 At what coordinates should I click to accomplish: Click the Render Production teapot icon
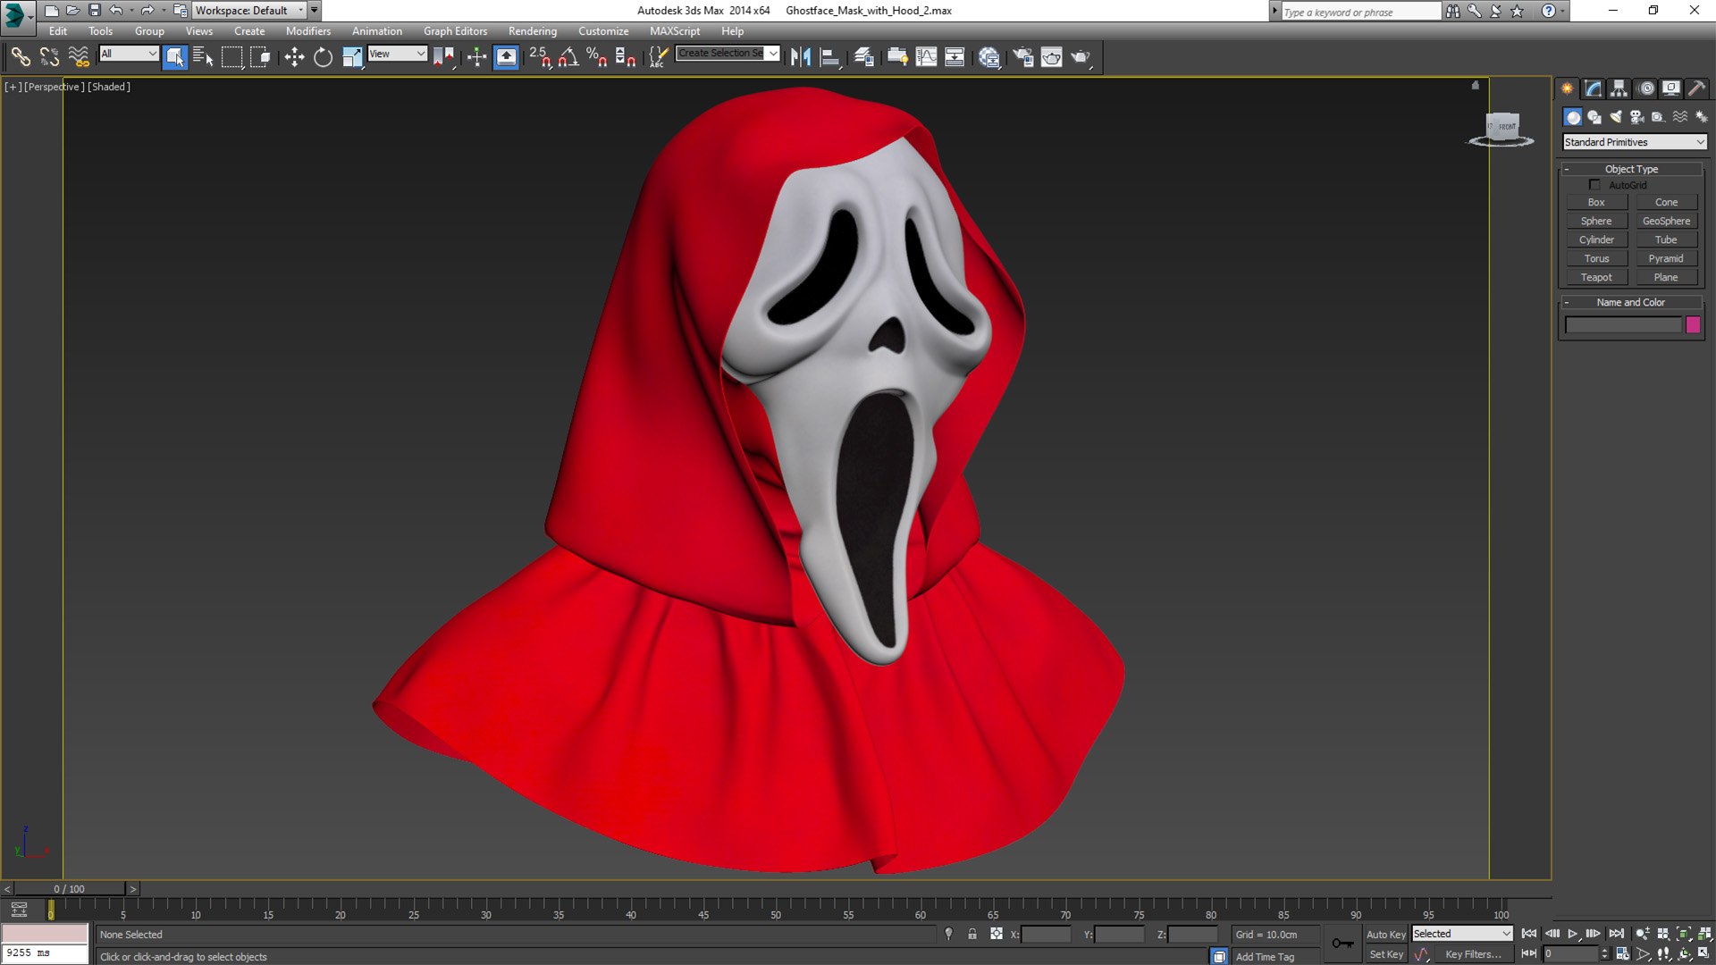(x=1081, y=57)
